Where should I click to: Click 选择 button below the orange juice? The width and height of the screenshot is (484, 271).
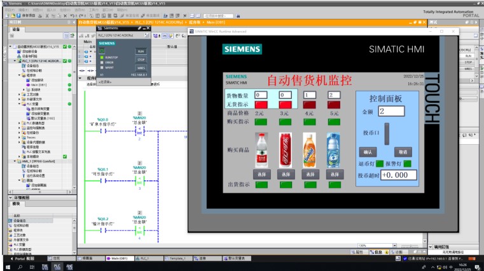pyautogui.click(x=310, y=175)
